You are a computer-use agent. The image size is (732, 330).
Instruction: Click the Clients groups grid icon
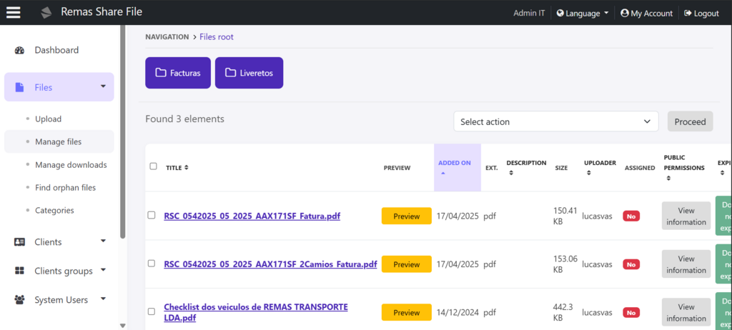tap(19, 271)
